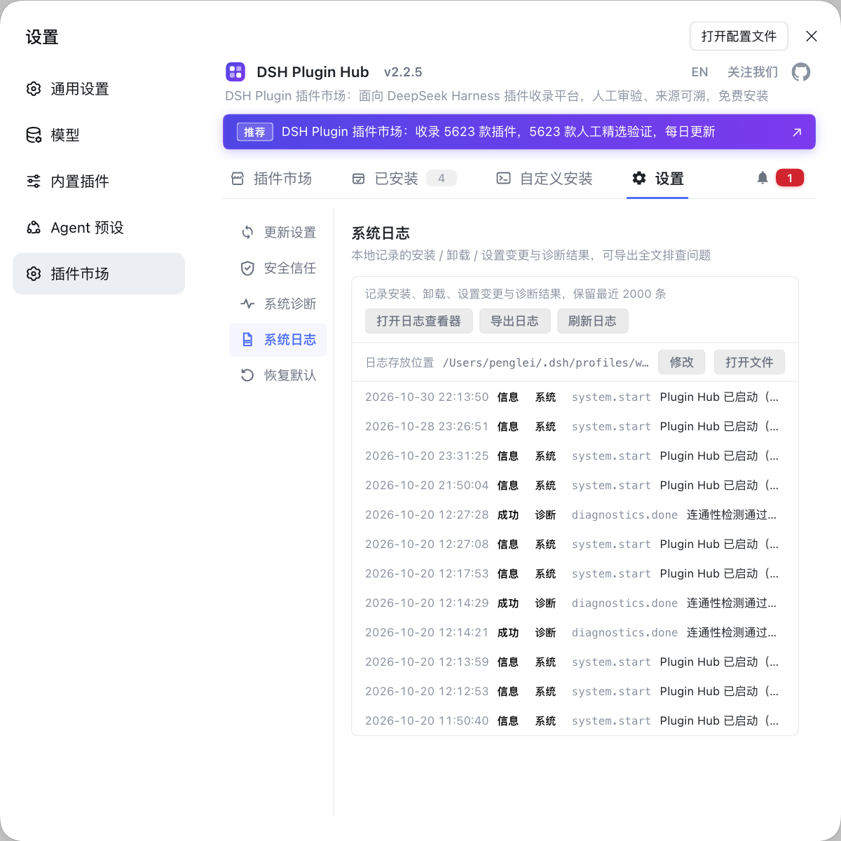
Task: Click the 安全信任 shield icon
Action: (247, 268)
